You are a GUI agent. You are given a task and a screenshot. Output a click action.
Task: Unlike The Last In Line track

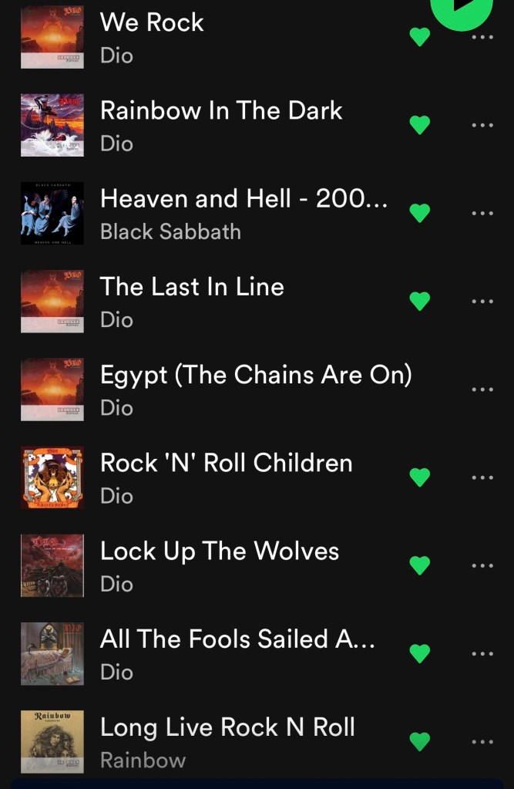pyautogui.click(x=419, y=301)
